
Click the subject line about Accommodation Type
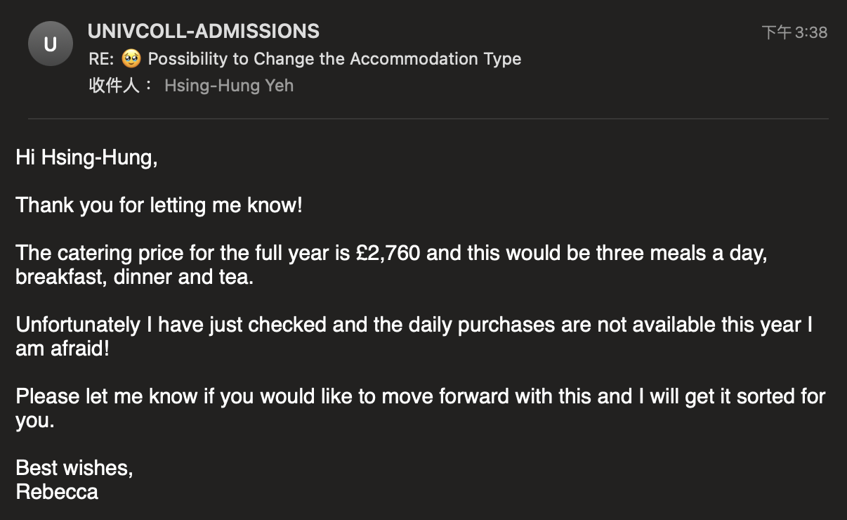point(305,58)
